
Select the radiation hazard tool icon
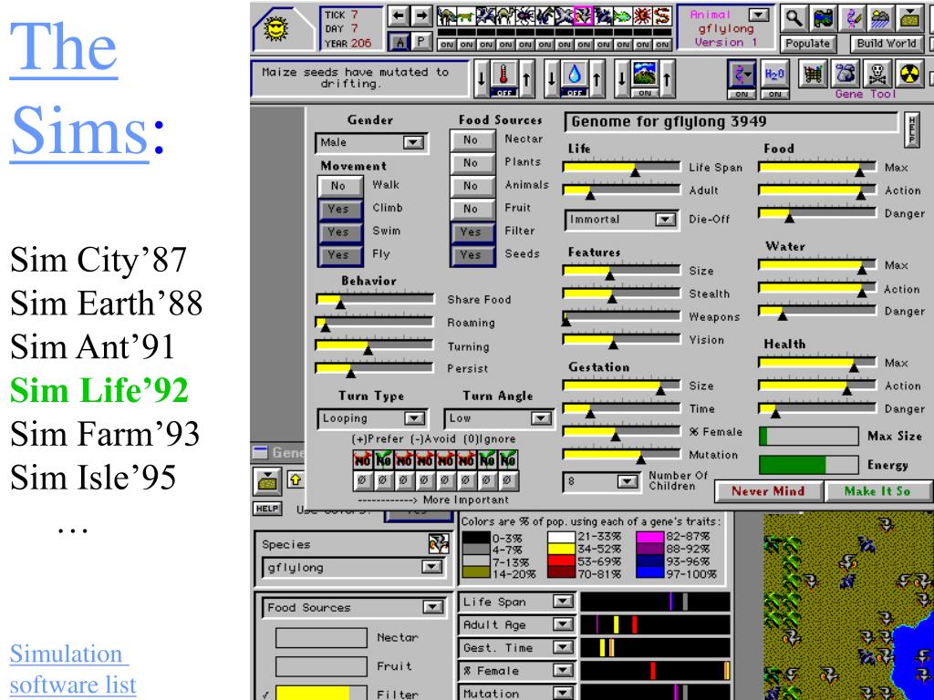tap(908, 75)
